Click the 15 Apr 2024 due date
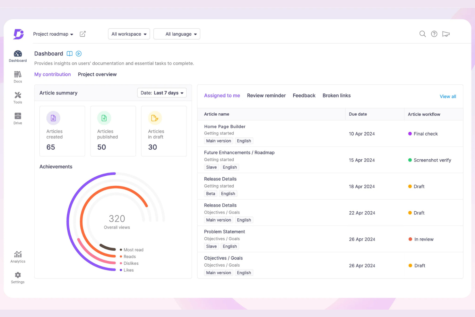 pyautogui.click(x=362, y=160)
